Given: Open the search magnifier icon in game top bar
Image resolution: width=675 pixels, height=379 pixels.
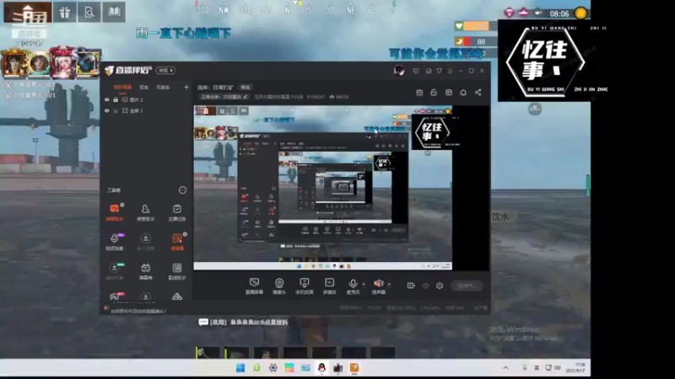Looking at the screenshot, I should (89, 12).
